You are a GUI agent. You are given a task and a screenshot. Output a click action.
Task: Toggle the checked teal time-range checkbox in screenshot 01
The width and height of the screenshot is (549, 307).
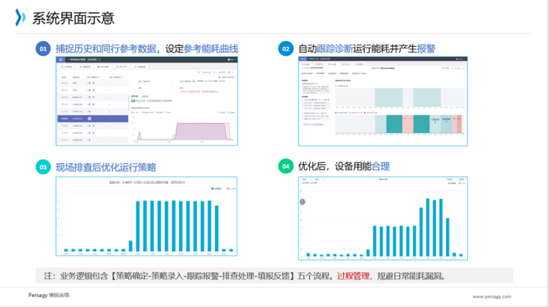tap(133, 101)
